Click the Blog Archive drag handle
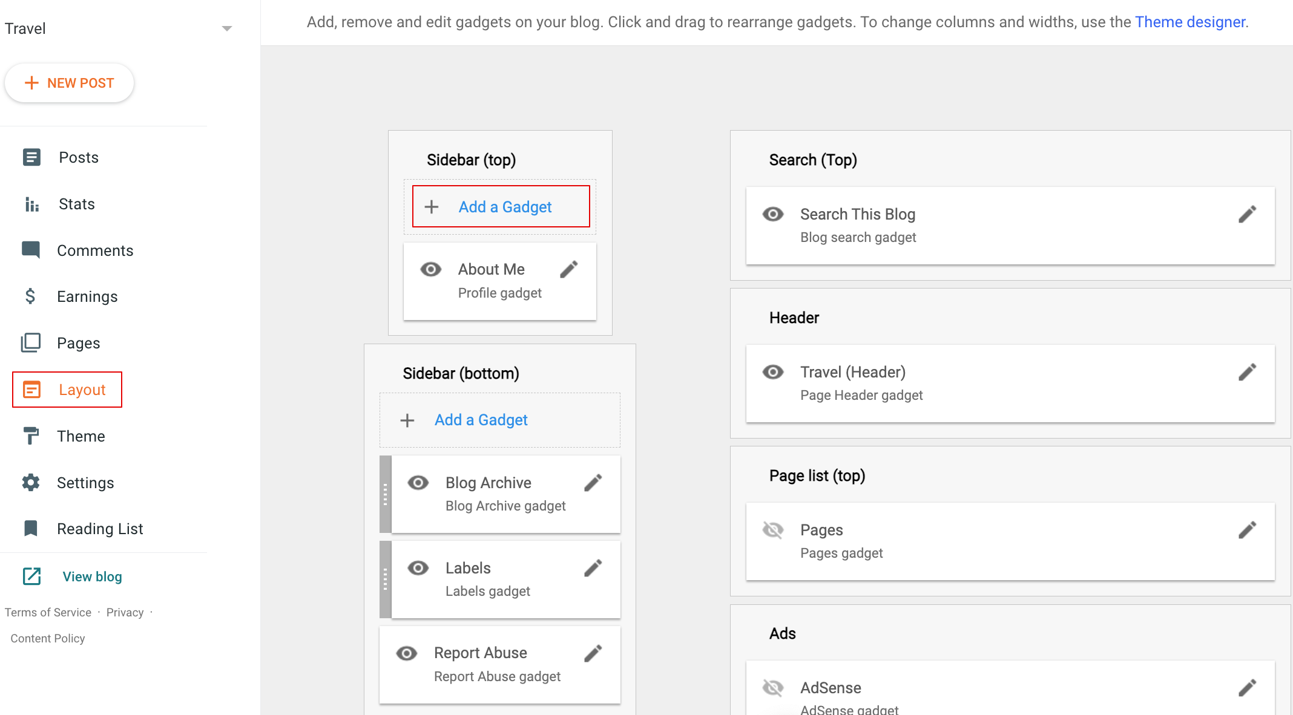 coord(385,494)
